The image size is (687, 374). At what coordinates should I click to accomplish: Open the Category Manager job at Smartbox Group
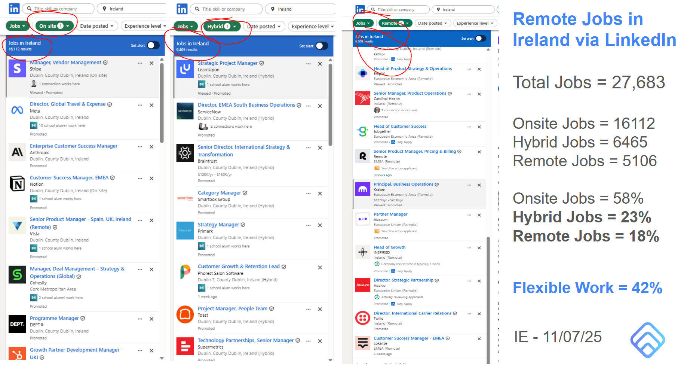(x=219, y=193)
